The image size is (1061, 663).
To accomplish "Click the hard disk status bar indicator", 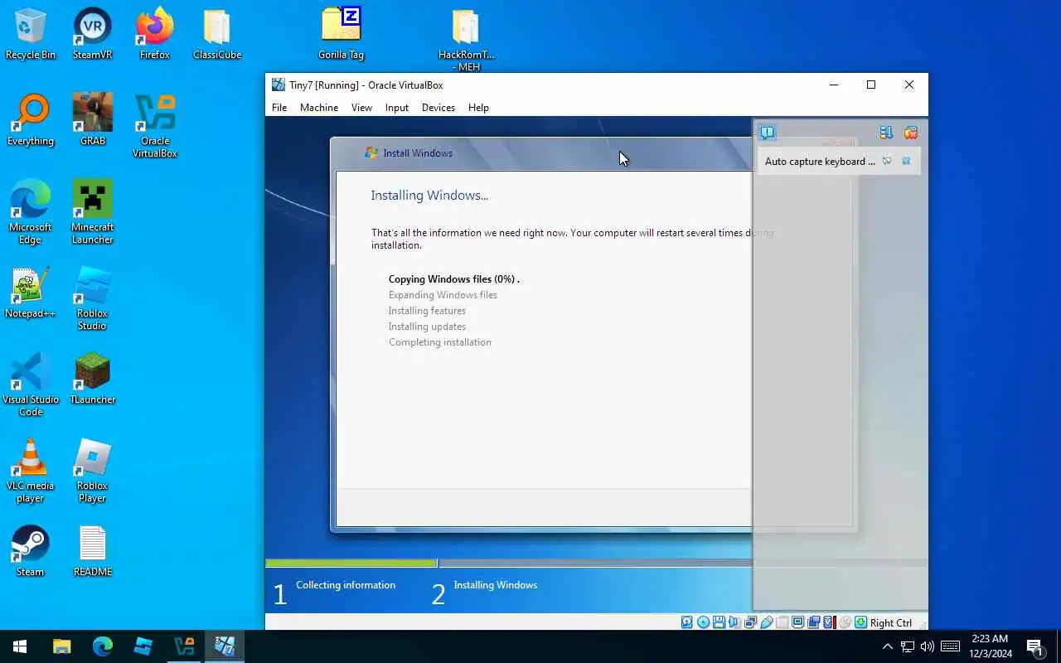I will (686, 622).
